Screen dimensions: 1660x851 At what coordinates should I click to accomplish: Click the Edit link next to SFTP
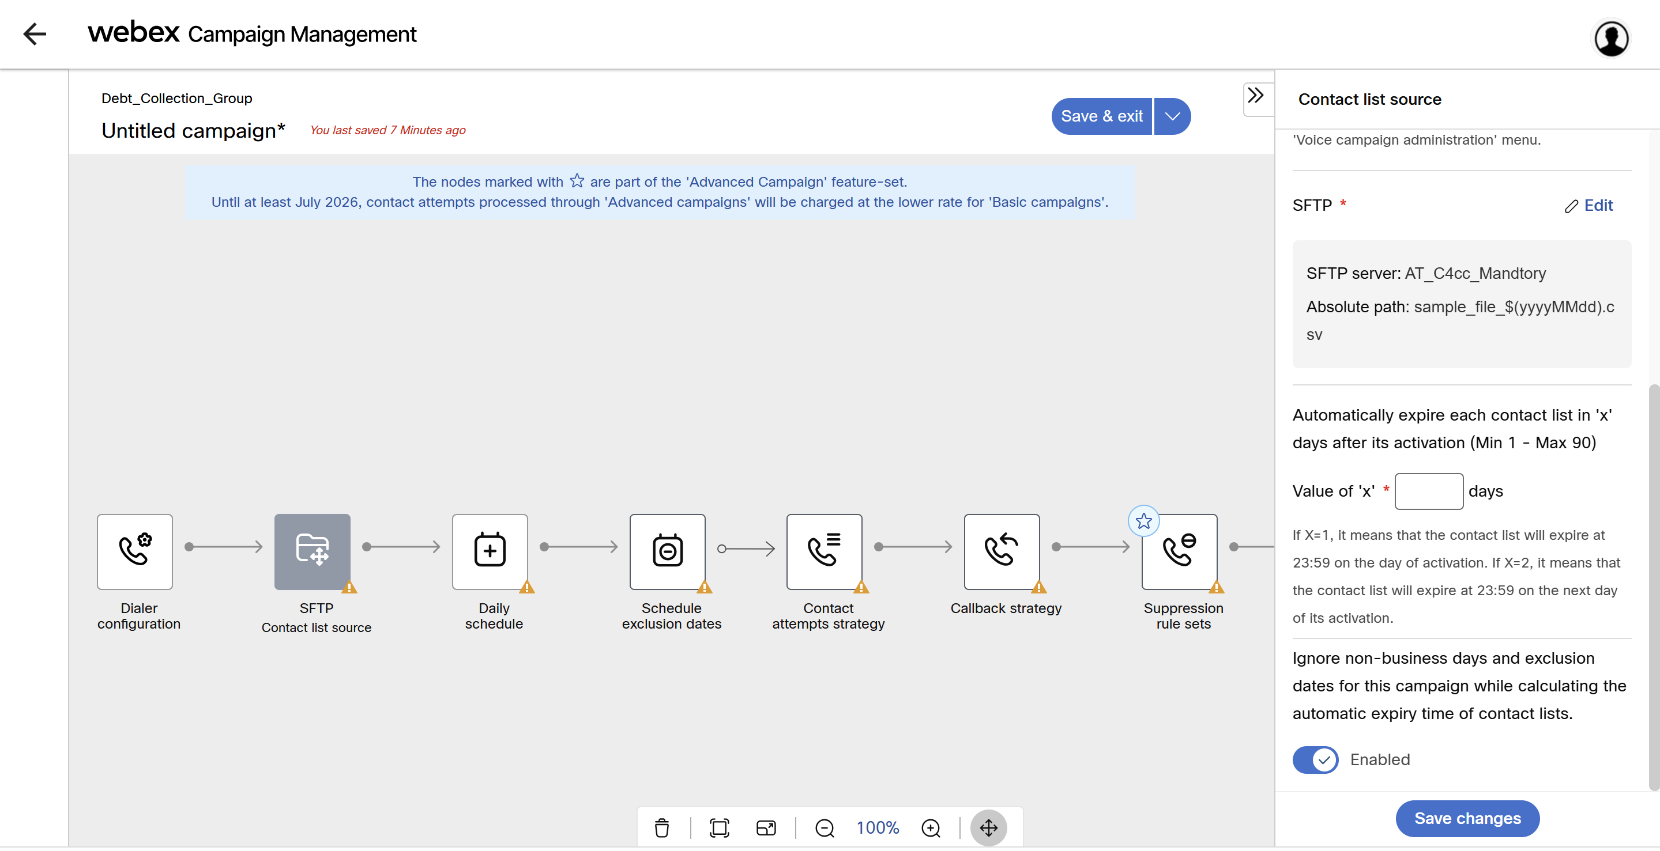coord(1589,205)
